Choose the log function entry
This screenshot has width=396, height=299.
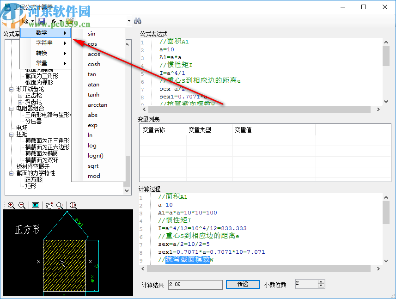99,146
